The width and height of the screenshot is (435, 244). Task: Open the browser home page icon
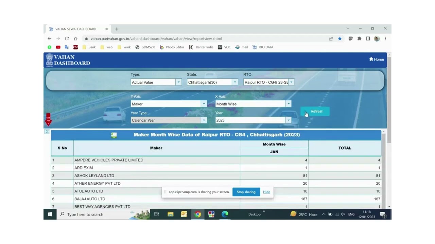[75, 39]
